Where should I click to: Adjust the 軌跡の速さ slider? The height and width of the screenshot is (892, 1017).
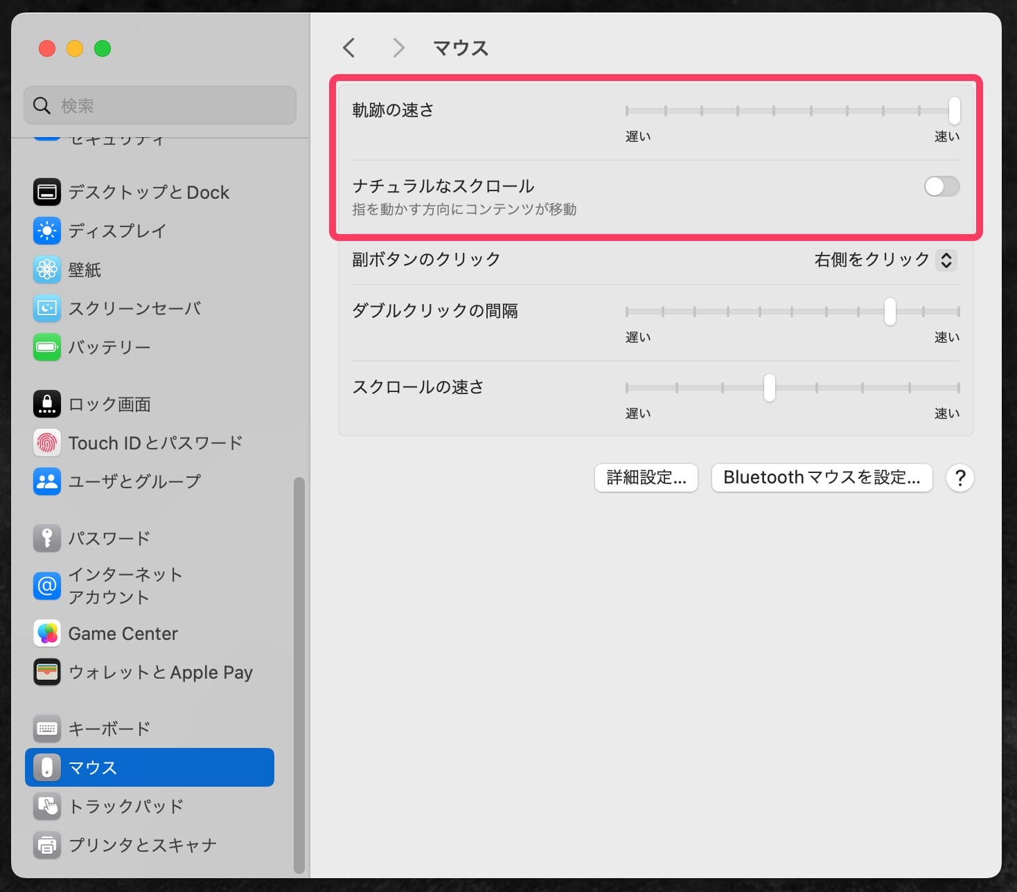coord(954,110)
